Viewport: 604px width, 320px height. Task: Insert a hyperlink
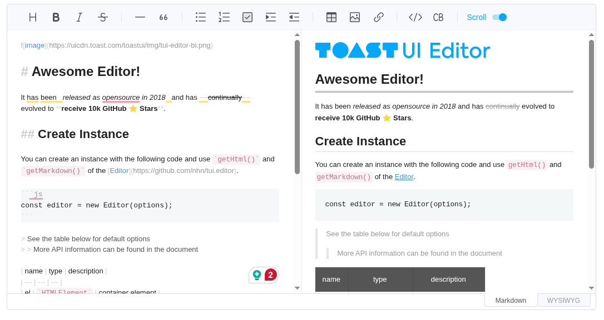coord(378,17)
